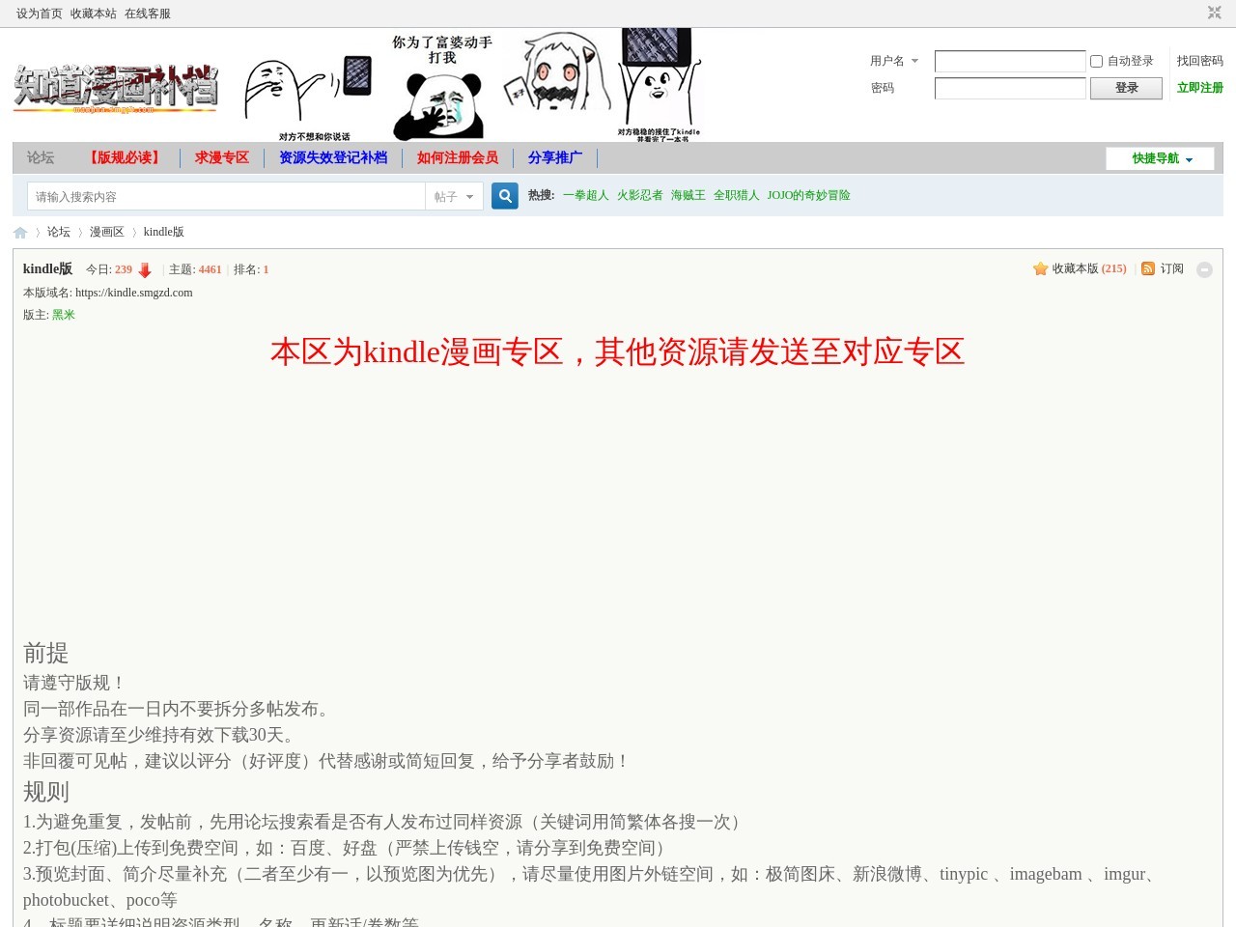The image size is (1236, 927).
Task: Open the 用户名 username type dropdown
Action: [x=915, y=61]
